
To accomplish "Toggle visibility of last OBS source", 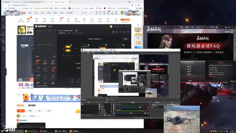I will (112, 113).
